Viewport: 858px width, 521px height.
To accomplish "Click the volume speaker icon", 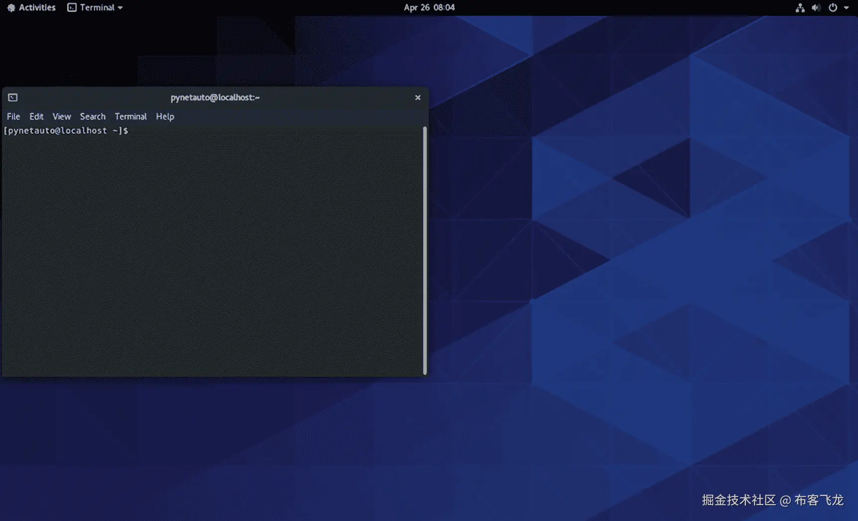I will click(x=816, y=7).
